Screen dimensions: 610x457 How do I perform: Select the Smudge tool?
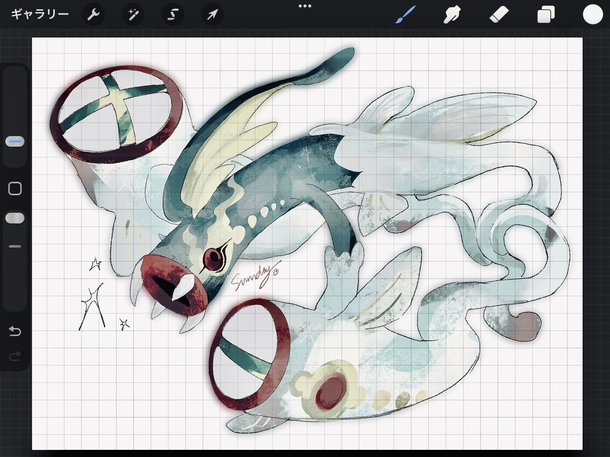(451, 15)
